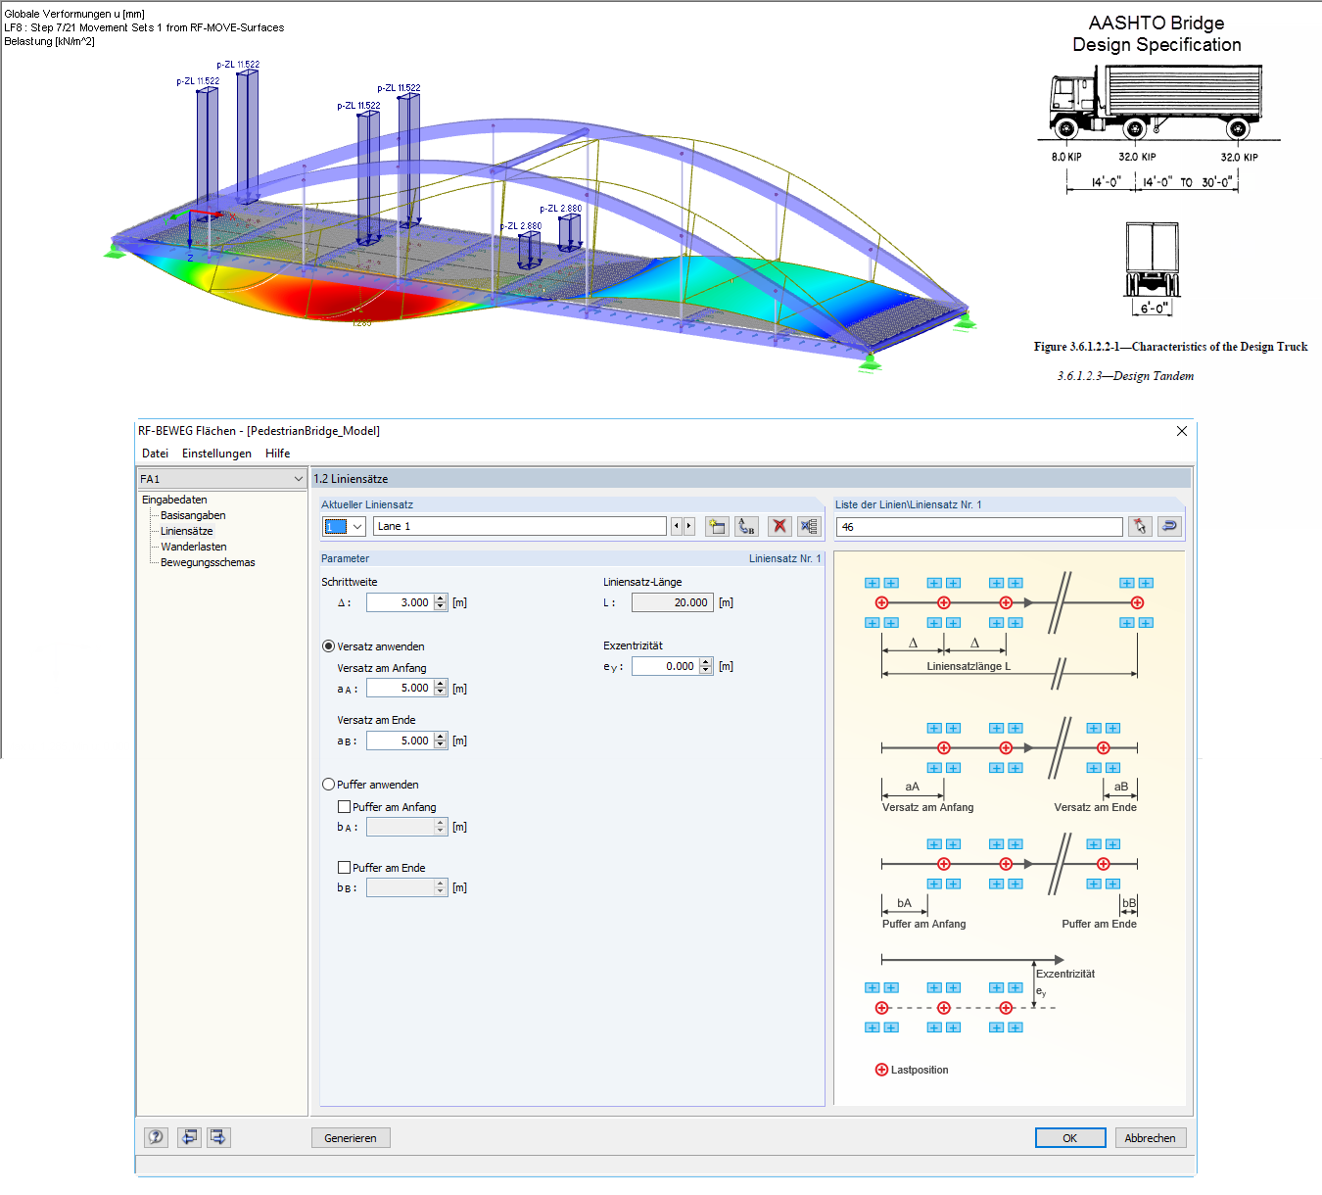Open the Datei menu
Screen dimensions: 1322x1195
[155, 454]
